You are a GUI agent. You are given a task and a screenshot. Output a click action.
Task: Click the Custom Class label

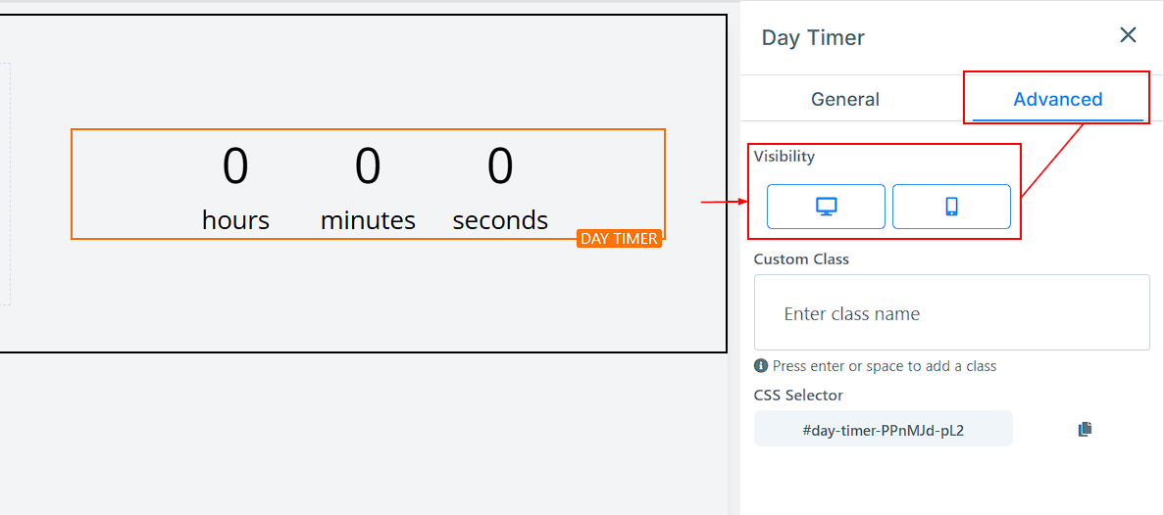pyautogui.click(x=801, y=259)
